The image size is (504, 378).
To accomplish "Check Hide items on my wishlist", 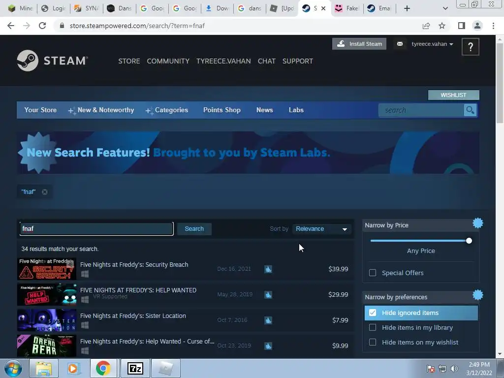I will point(373,342).
